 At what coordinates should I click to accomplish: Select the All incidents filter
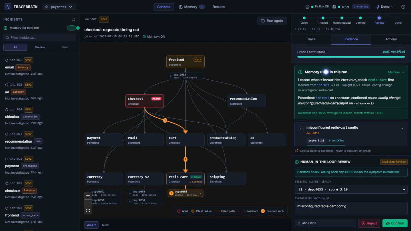15,47
